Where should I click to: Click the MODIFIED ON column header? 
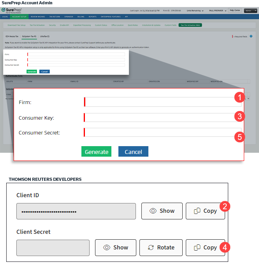217,81
